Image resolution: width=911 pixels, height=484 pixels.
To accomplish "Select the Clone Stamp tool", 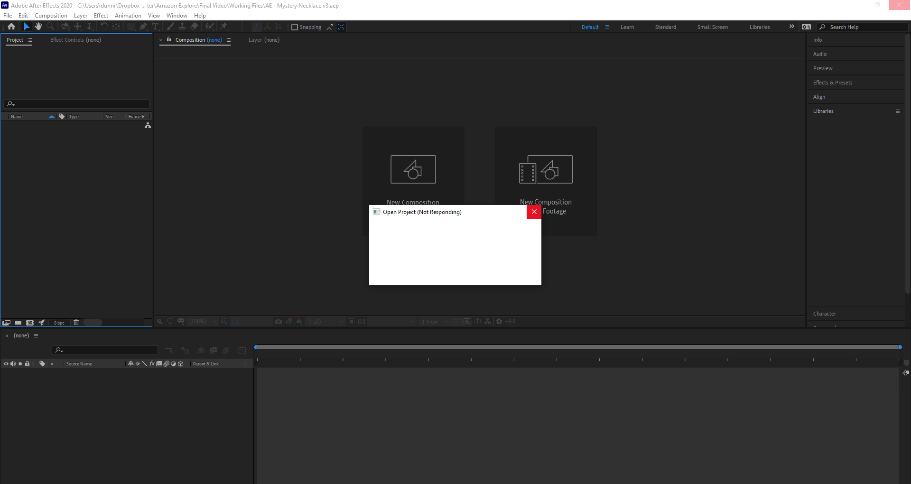I will 183,27.
